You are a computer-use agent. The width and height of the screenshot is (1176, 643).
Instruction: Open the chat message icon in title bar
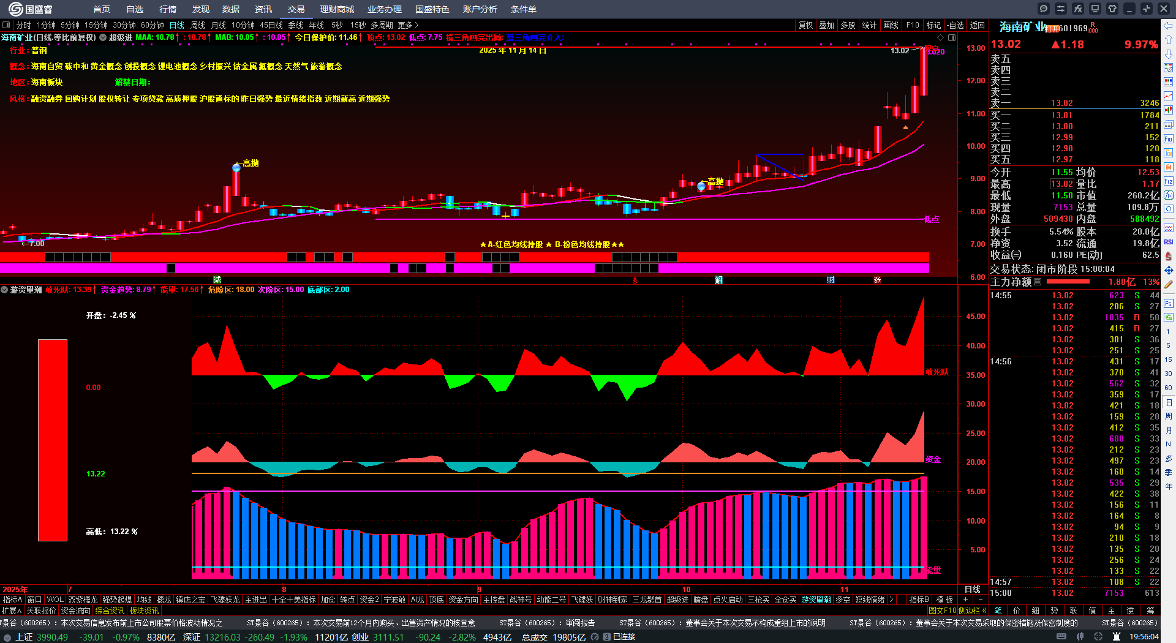pos(1044,9)
